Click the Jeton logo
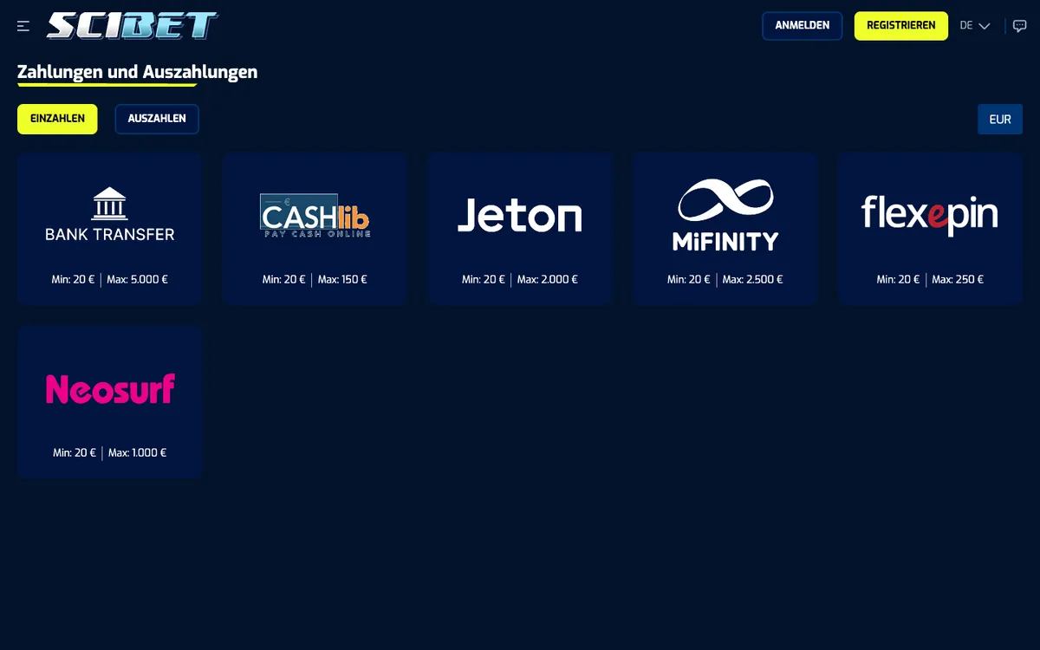 point(520,215)
